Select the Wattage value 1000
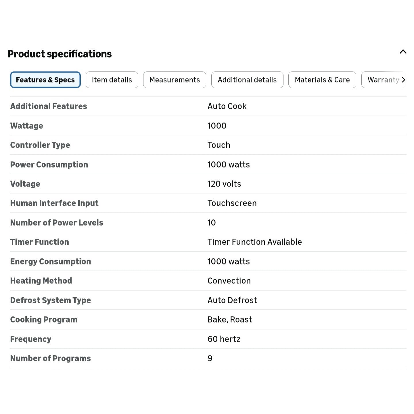Image resolution: width=414 pixels, height=414 pixels. point(217,126)
